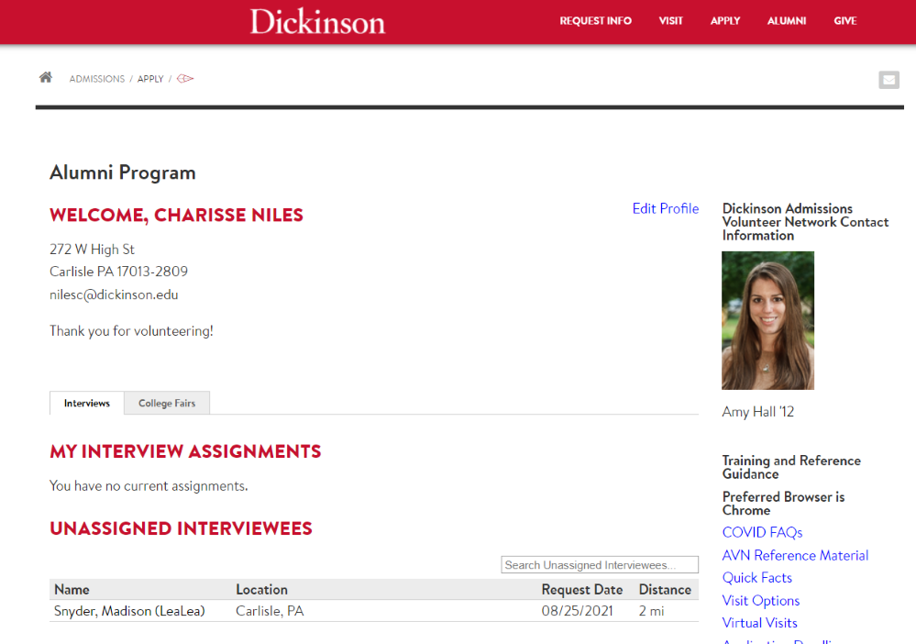Click the 2 mi distance cell
The height and width of the screenshot is (644, 916).
pos(651,611)
